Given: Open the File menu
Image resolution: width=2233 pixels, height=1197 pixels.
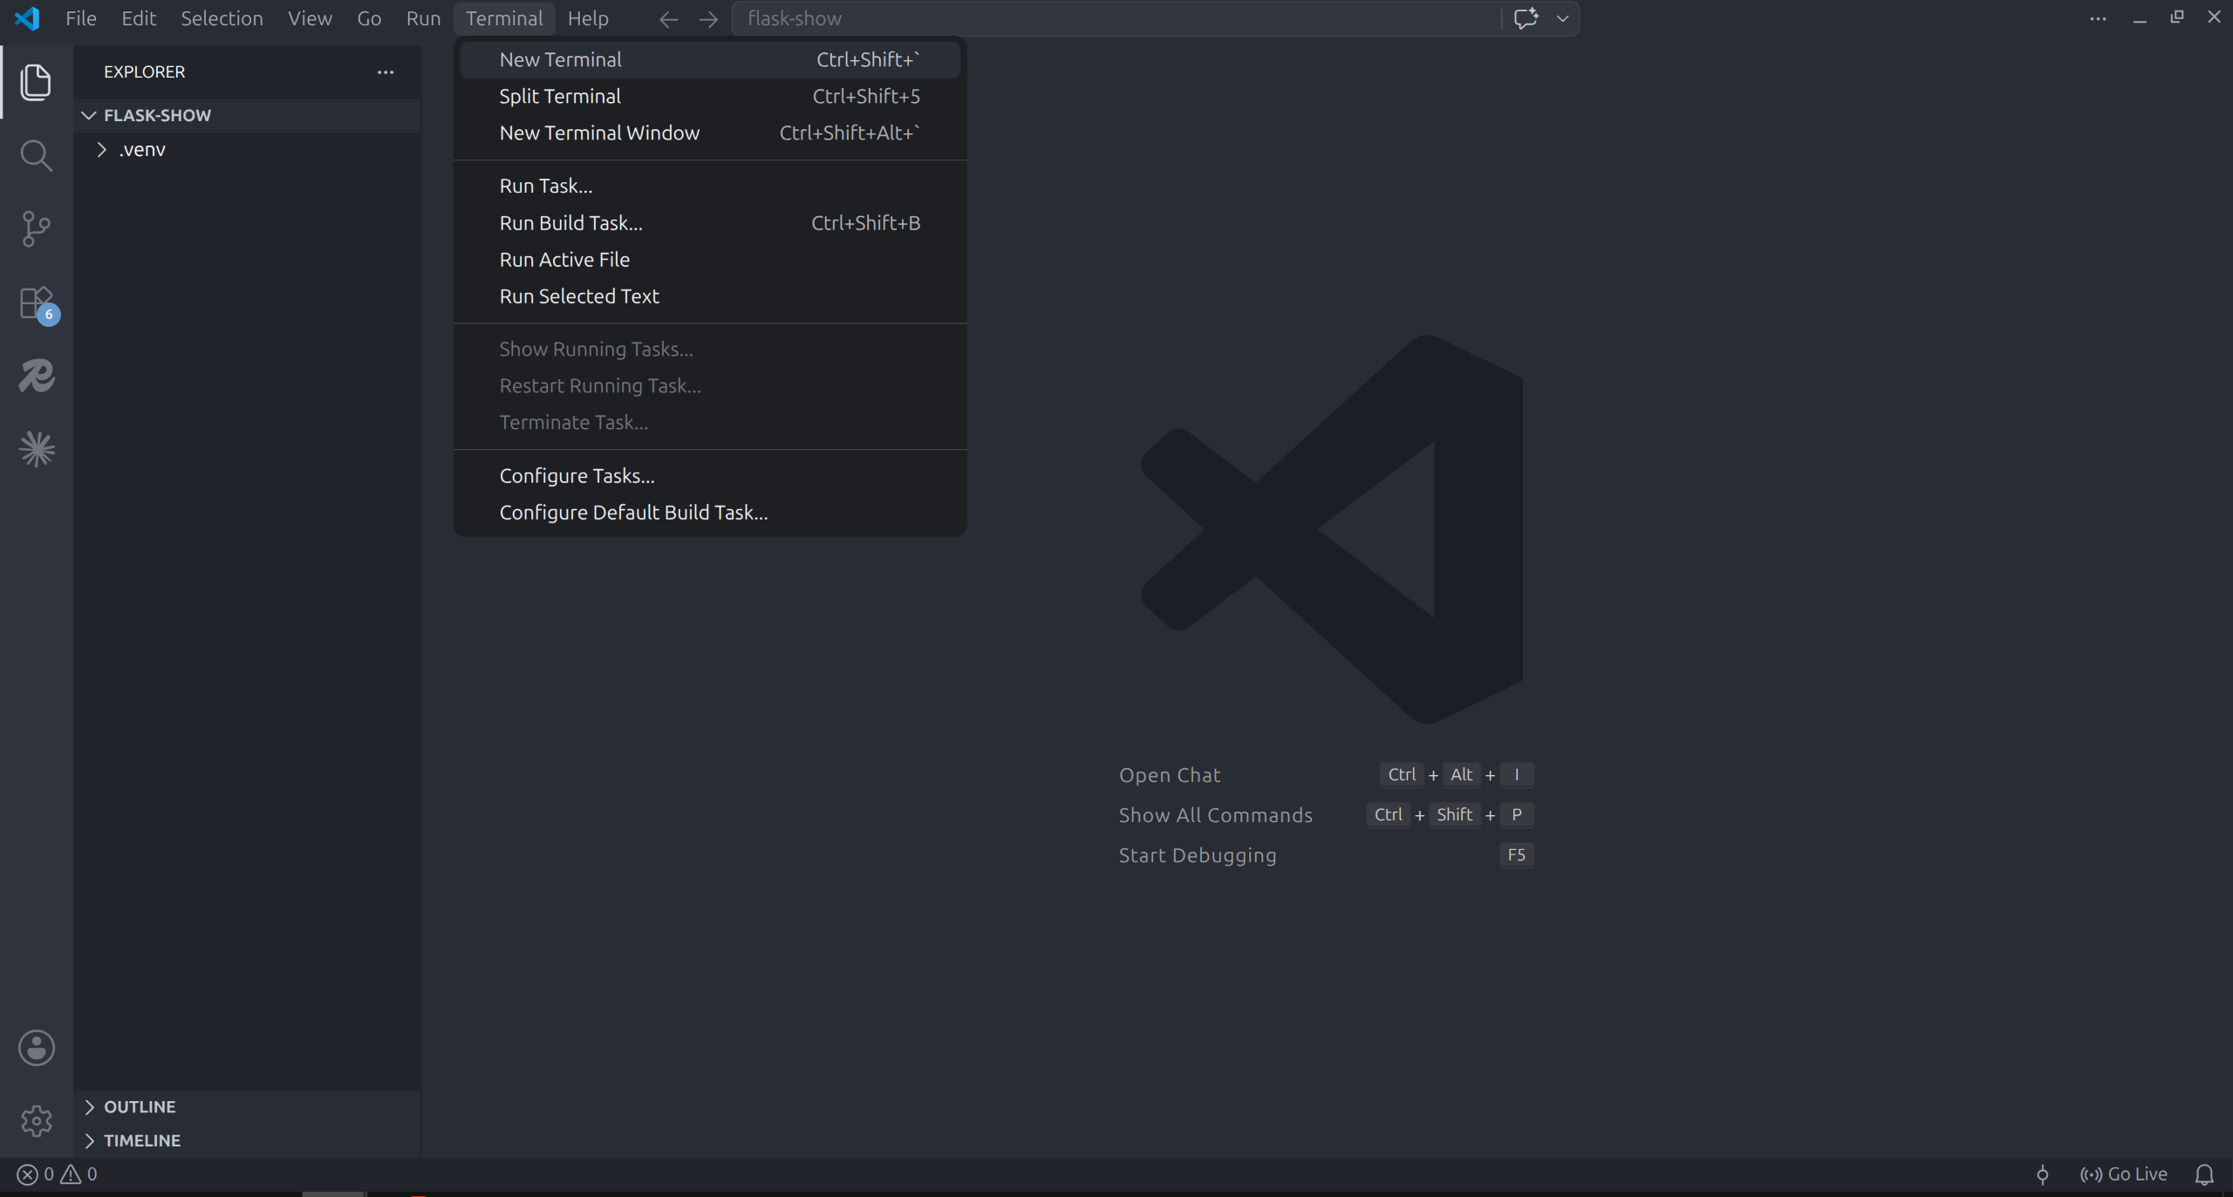Looking at the screenshot, I should [80, 18].
